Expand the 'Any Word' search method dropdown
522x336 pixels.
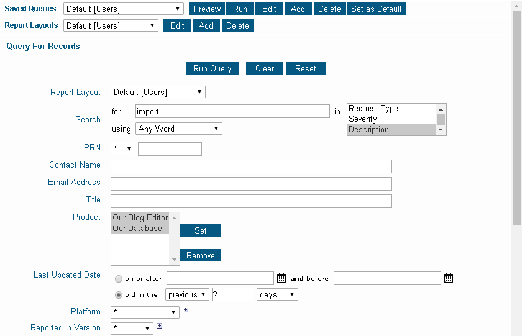click(x=179, y=129)
